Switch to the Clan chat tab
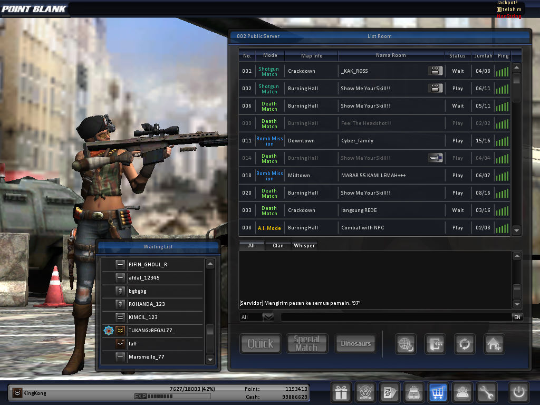 tap(278, 246)
